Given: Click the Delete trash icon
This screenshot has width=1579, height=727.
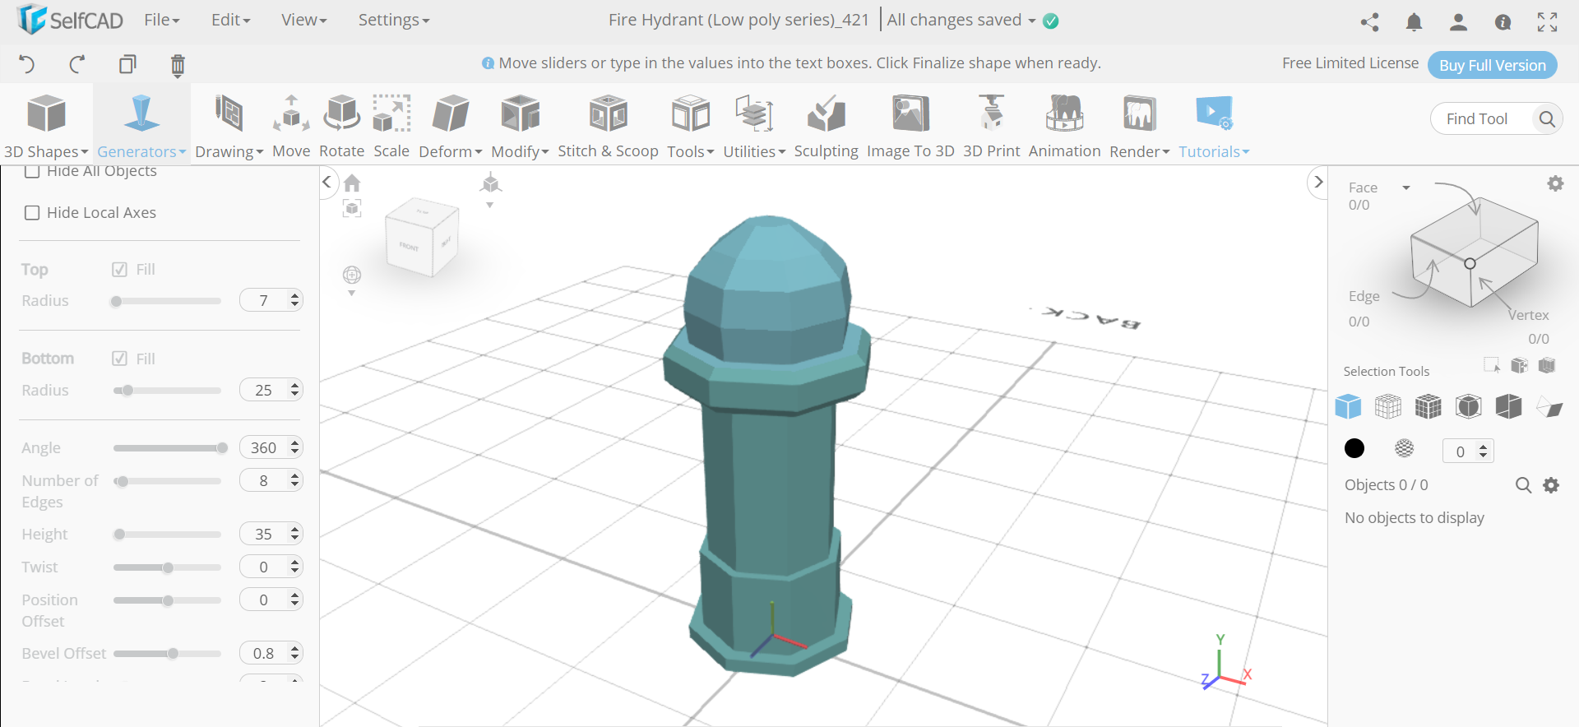Looking at the screenshot, I should pos(178,65).
